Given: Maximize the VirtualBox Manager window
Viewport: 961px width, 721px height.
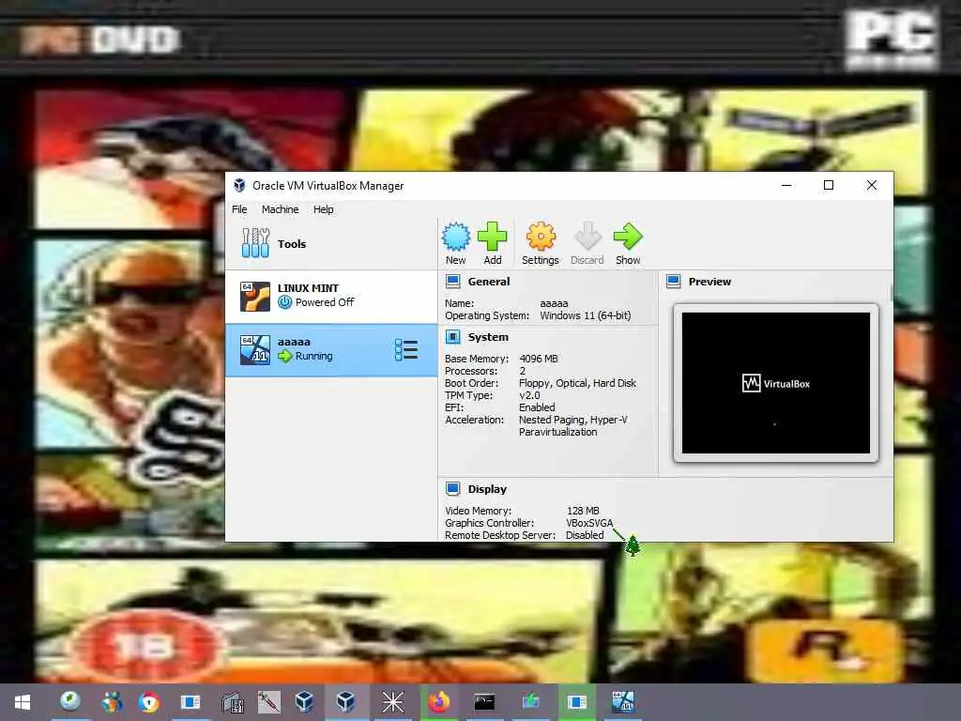Looking at the screenshot, I should click(x=829, y=185).
